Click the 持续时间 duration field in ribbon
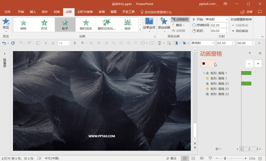The height and width of the screenshot is (161, 266). [219, 25]
